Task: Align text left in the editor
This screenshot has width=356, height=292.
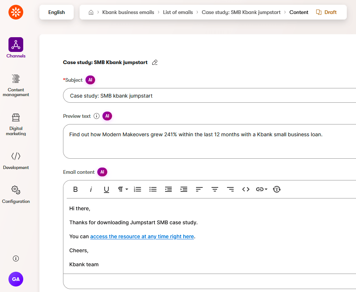Action: coord(199,189)
